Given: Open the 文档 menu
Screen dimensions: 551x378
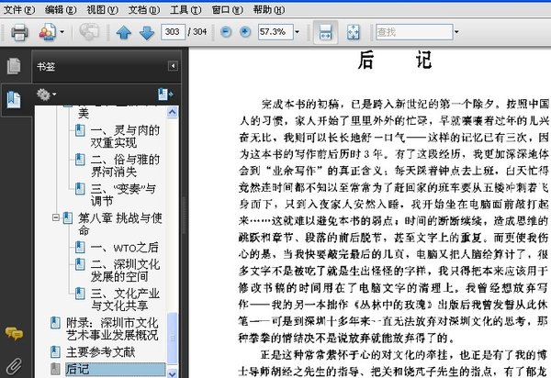Looking at the screenshot, I should 144,9.
